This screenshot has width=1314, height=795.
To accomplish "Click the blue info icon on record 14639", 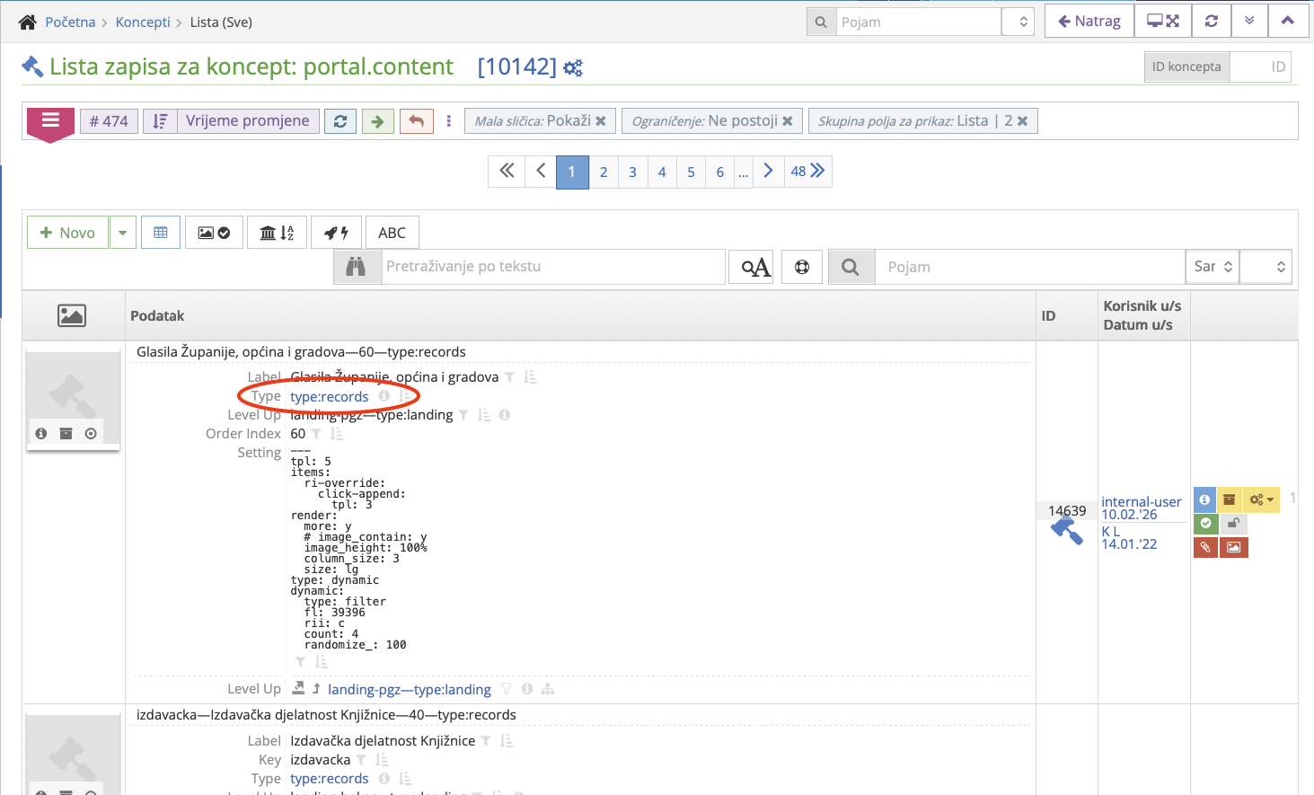I will pyautogui.click(x=1204, y=499).
